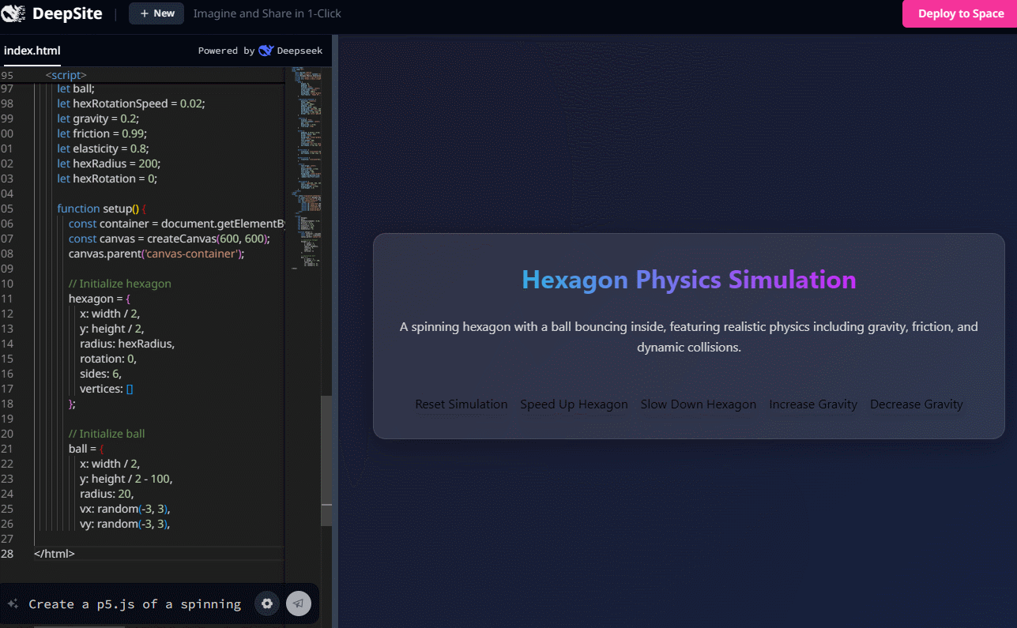Open the prompt settings gear

pos(267,604)
